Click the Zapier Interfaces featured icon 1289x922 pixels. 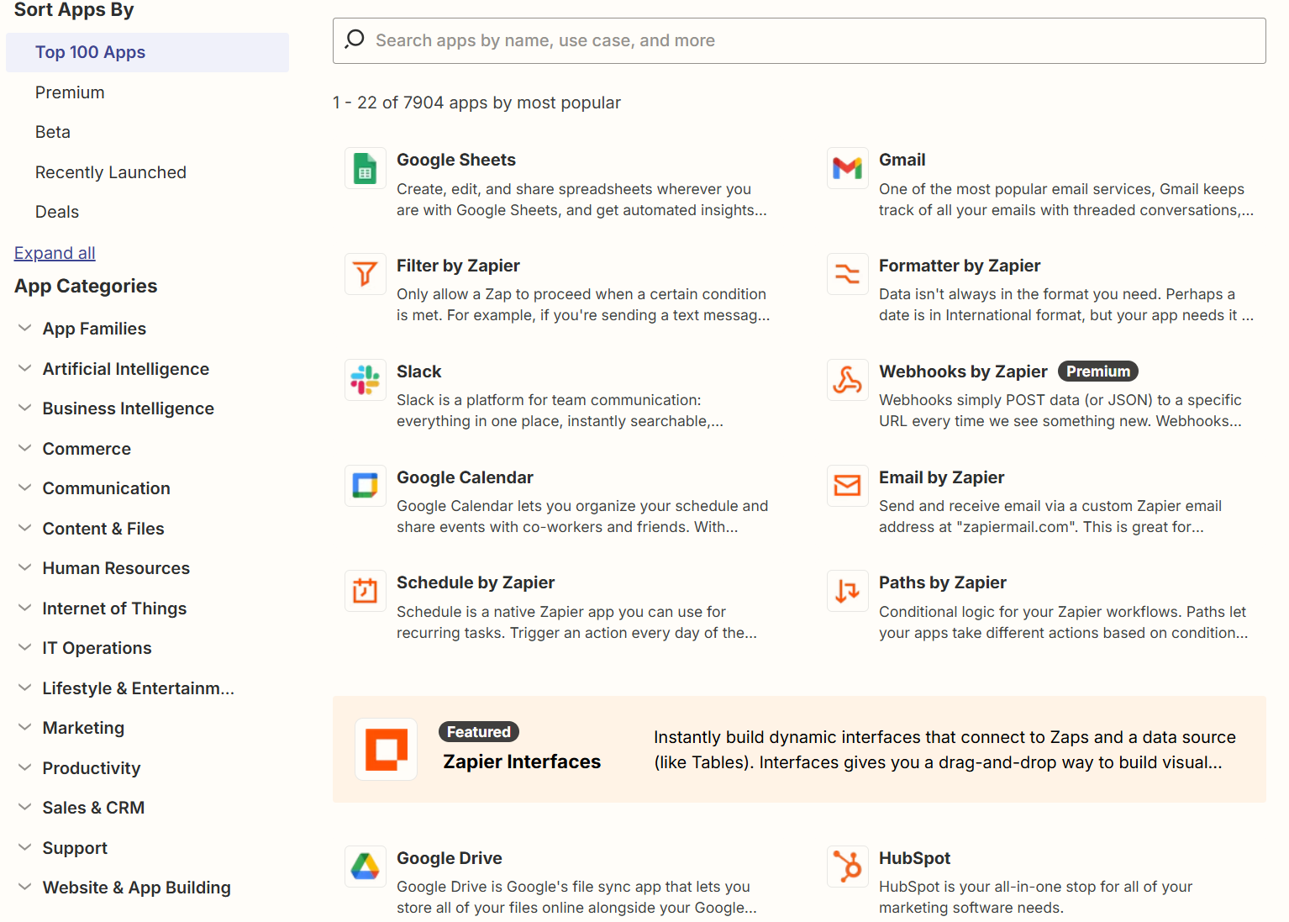[x=386, y=749]
